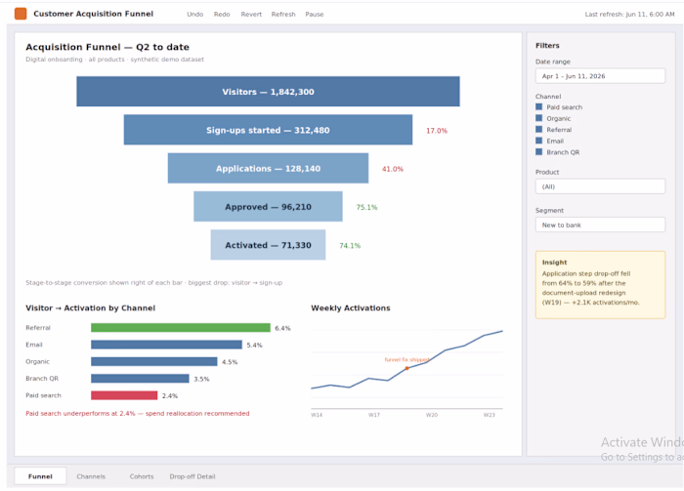Click the Insight card text

coord(590,288)
